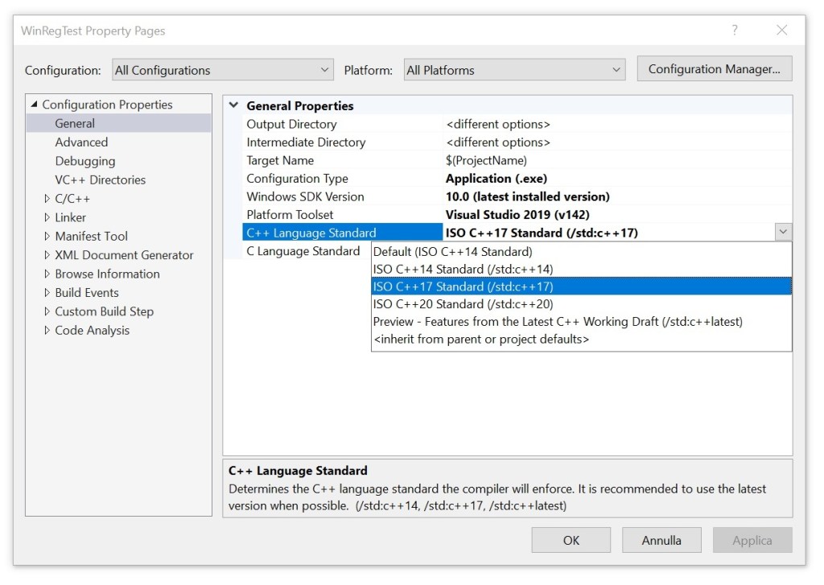Confirm changes with the OK button
The image size is (824, 585).
pyautogui.click(x=571, y=540)
